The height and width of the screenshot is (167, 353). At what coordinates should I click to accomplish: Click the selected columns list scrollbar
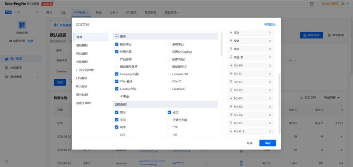pos(279,103)
